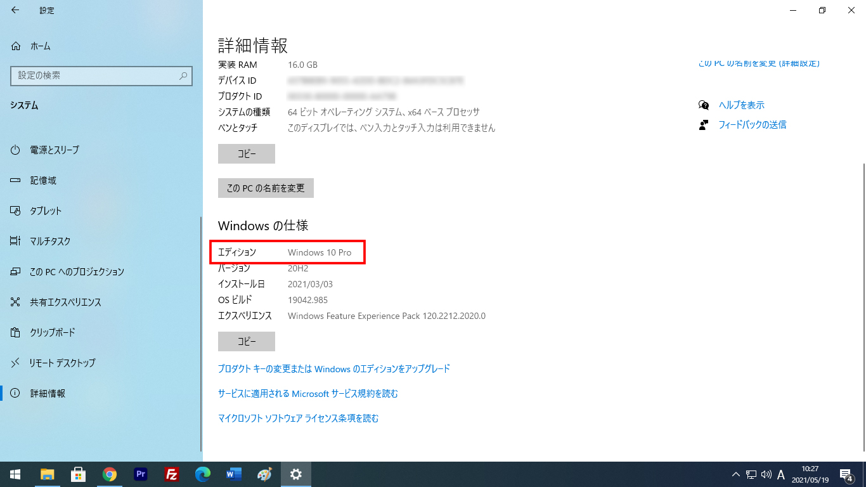Click the remote desktop icon
Viewport: 866px width, 487px height.
point(16,363)
